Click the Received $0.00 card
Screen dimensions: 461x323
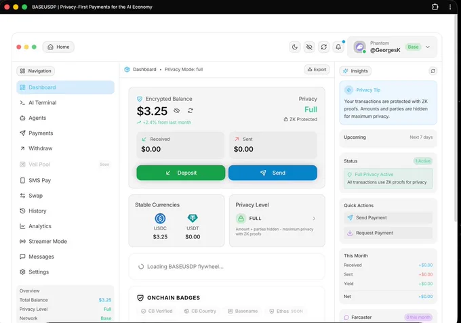[x=180, y=145]
